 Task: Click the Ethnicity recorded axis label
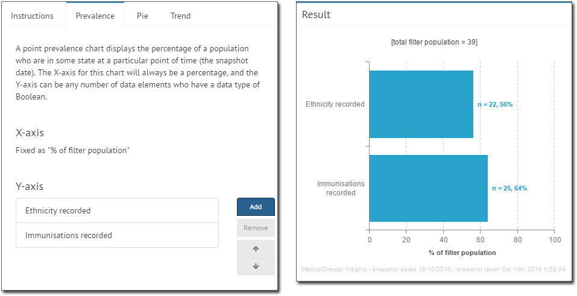pyautogui.click(x=335, y=104)
